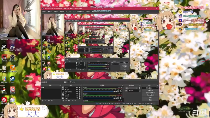Screen dimensions: 210x118
Task: Move scene down in the Scenes panel
Action: click(52, 100)
